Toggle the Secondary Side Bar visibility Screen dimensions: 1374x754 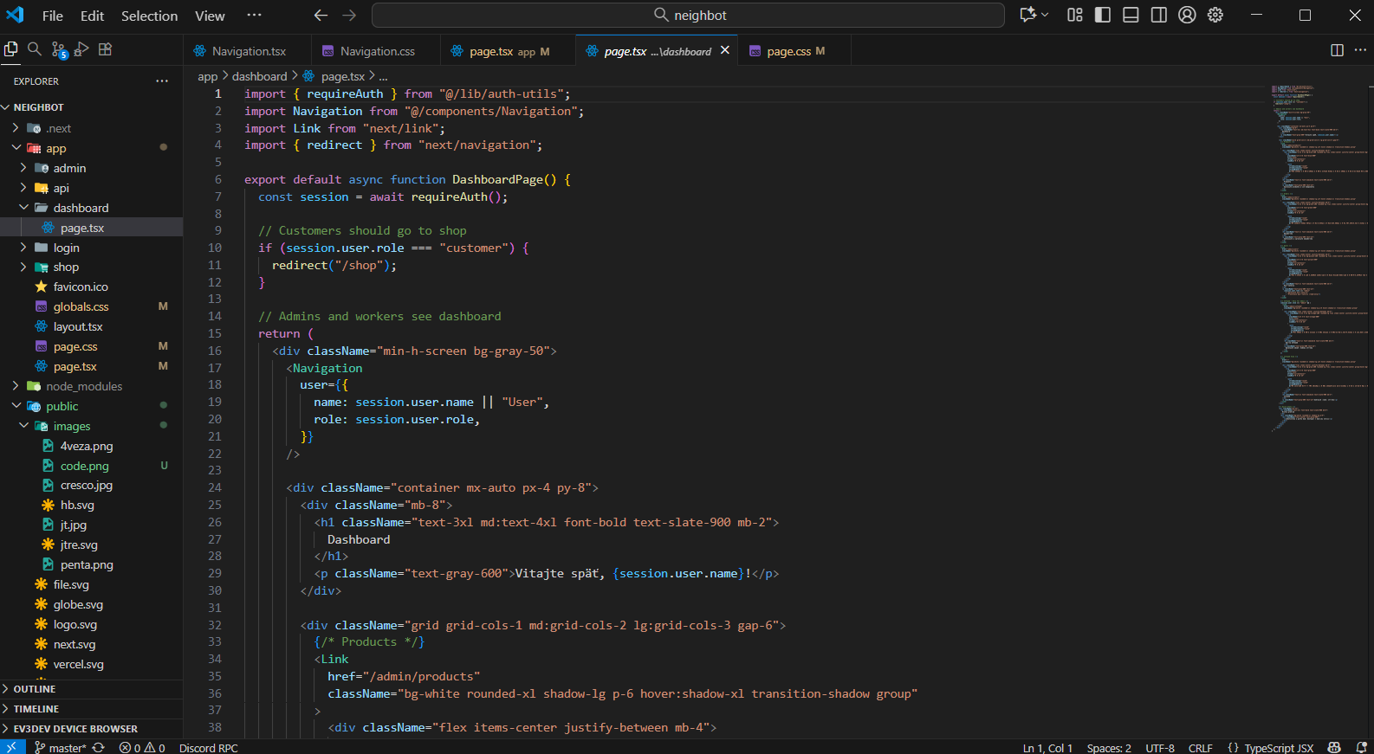click(1158, 15)
